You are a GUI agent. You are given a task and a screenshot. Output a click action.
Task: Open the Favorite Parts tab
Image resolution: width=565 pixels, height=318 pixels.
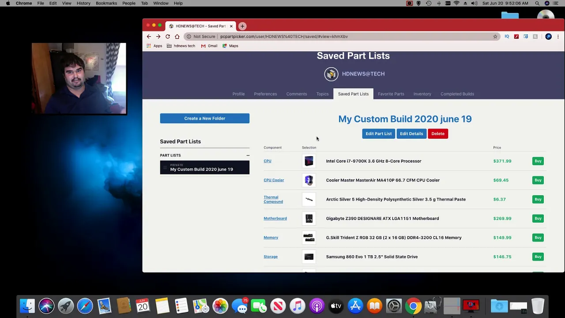click(391, 94)
